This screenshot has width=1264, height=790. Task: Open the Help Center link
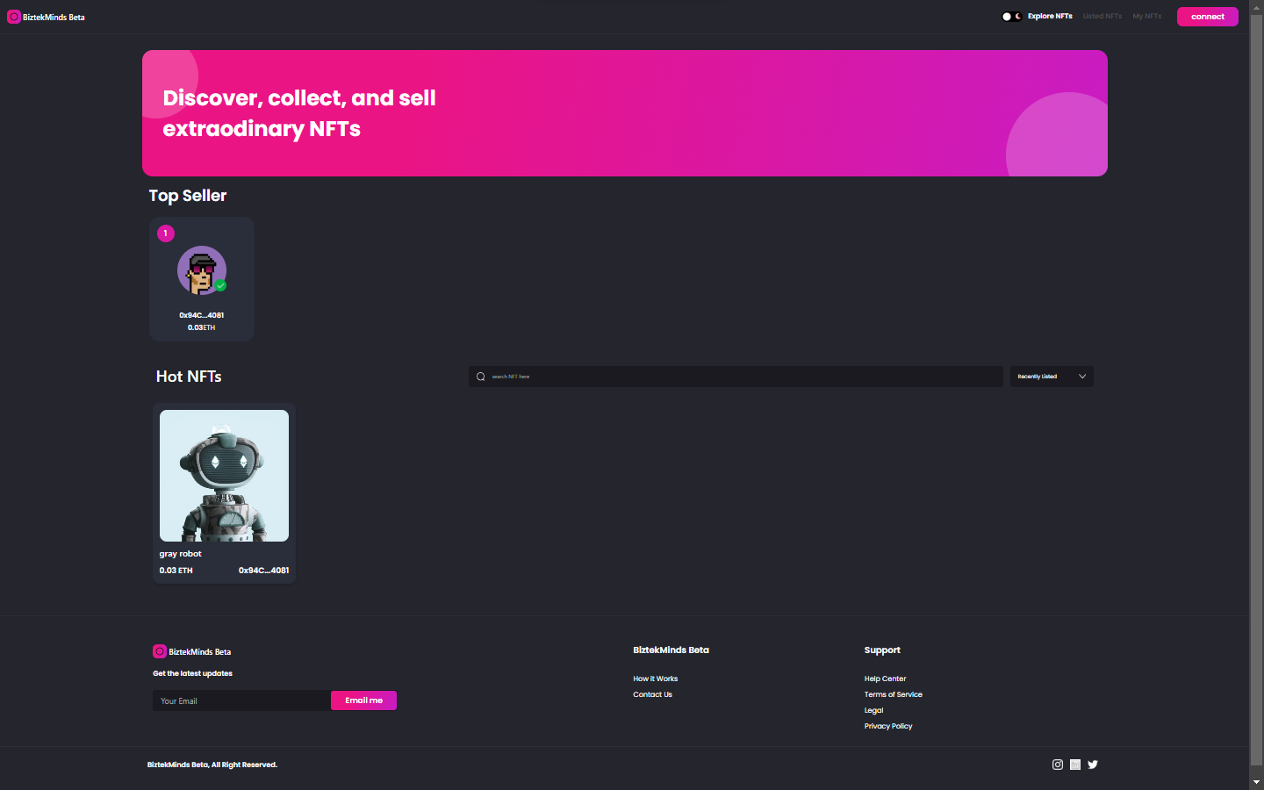click(x=885, y=679)
